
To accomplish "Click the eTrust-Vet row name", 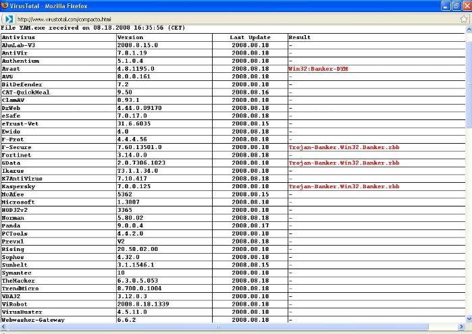I will tap(20, 123).
